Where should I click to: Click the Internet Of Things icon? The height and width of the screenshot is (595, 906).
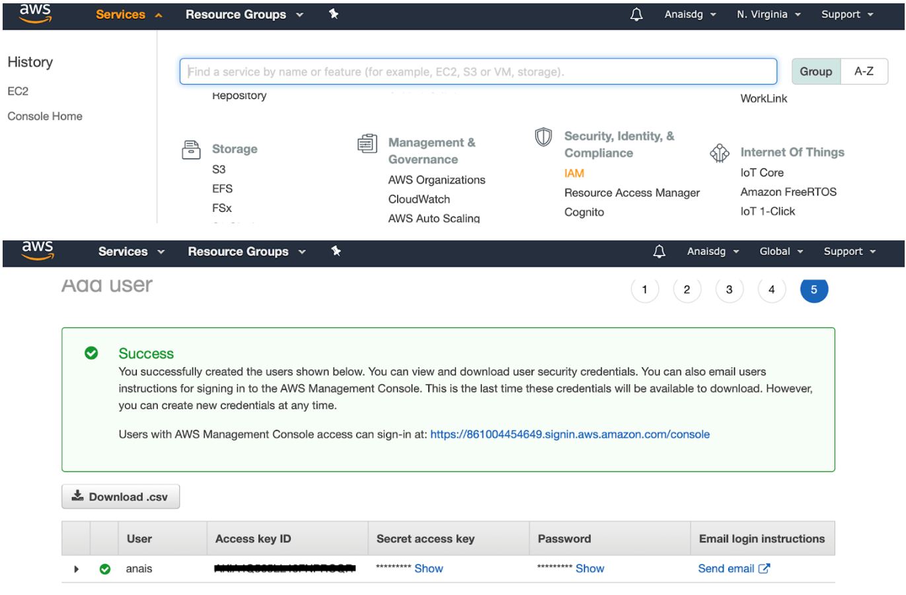tap(720, 153)
